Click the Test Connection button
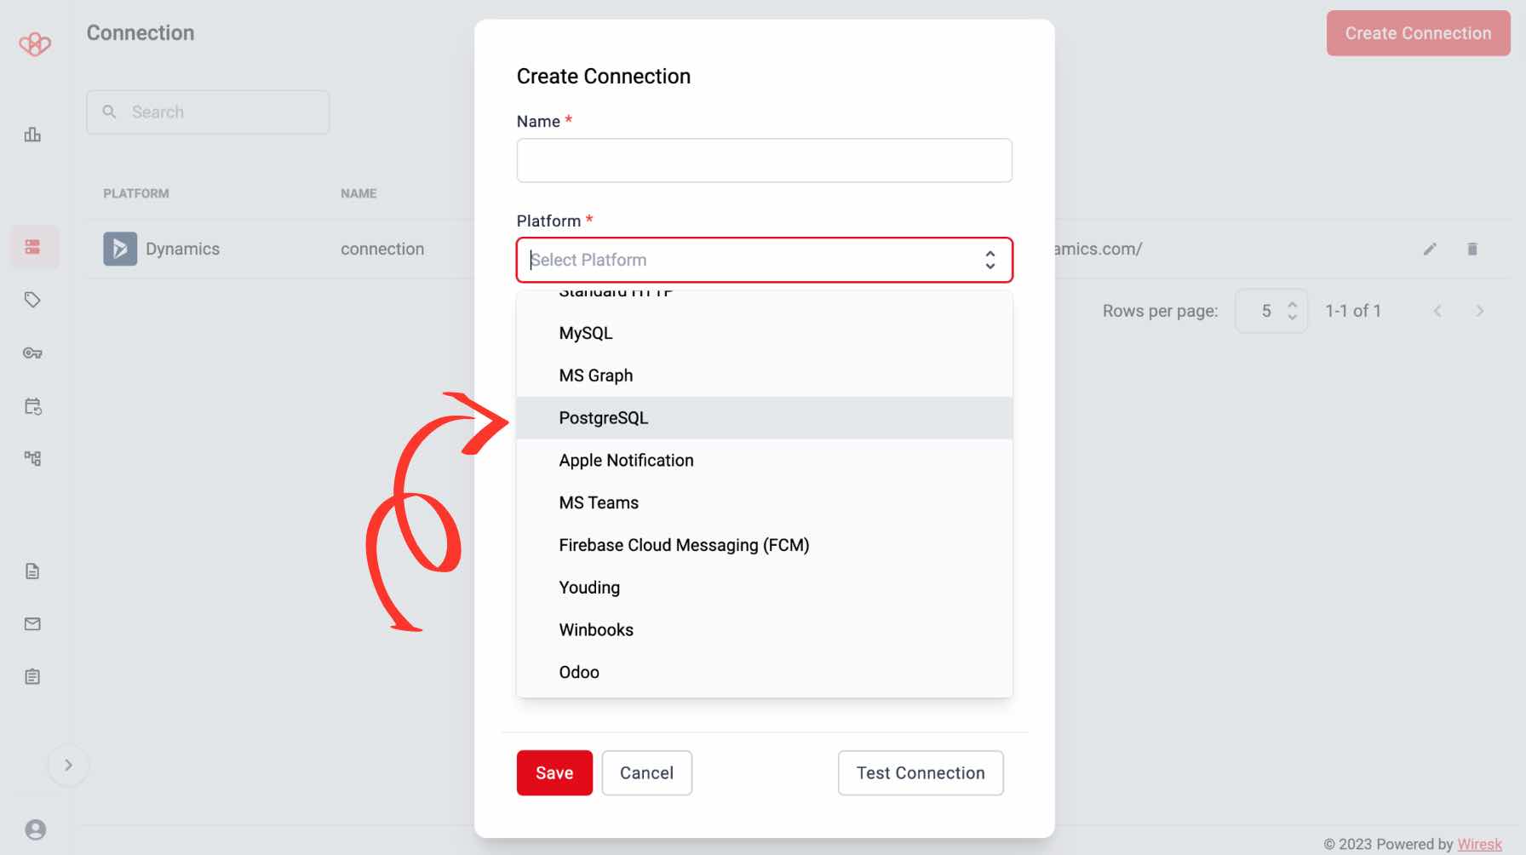Screen dimensions: 1526x855 (x=921, y=773)
